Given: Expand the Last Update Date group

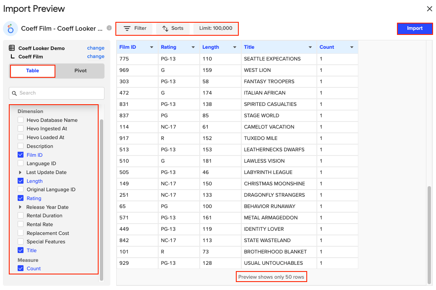Looking at the screenshot, I should pyautogui.click(x=20, y=172).
